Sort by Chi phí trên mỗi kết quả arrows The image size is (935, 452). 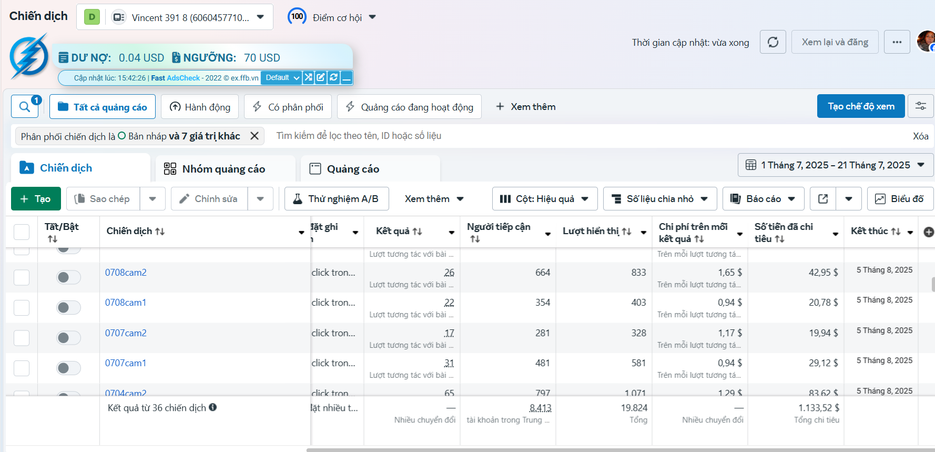(699, 239)
